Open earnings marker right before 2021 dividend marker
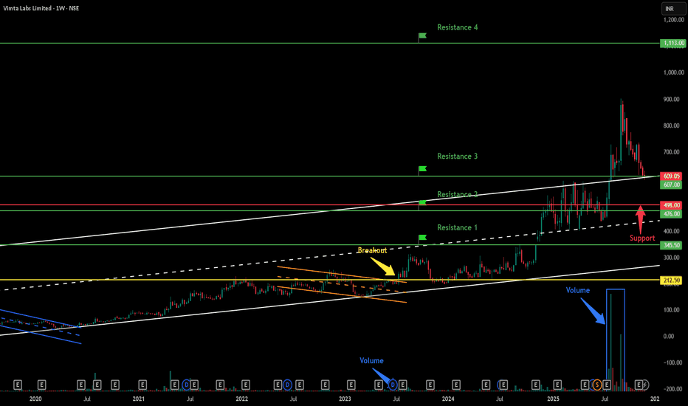 pyautogui.click(x=175, y=385)
